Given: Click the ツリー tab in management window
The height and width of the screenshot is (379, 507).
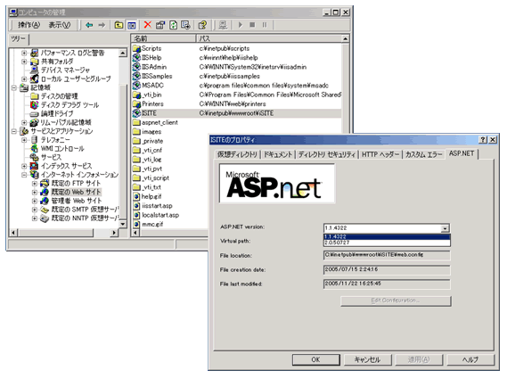Looking at the screenshot, I should [x=18, y=39].
